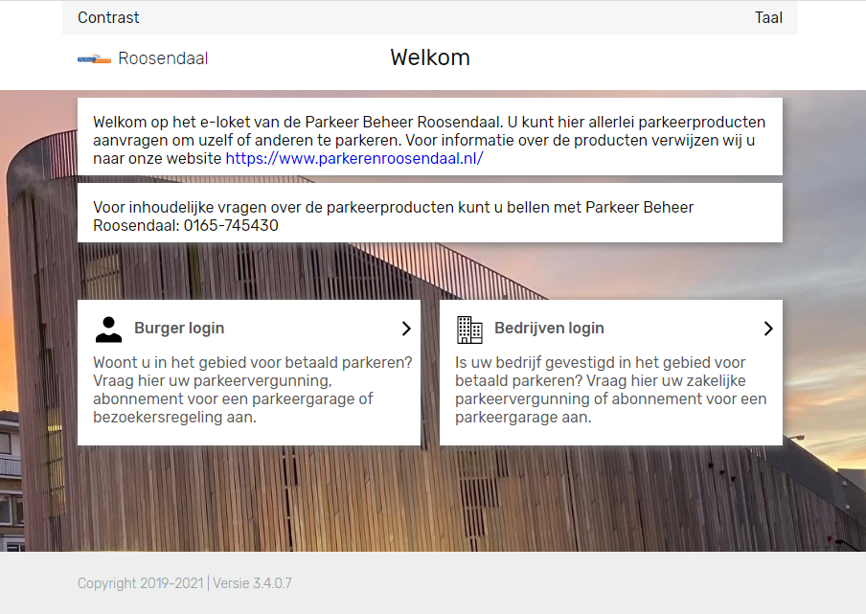Click the chevron on Bedrijven login card
Viewport: 866px width, 614px height.
(x=768, y=329)
